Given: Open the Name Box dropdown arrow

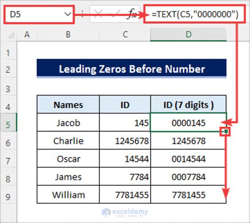Looking at the screenshot, I should pos(68,14).
